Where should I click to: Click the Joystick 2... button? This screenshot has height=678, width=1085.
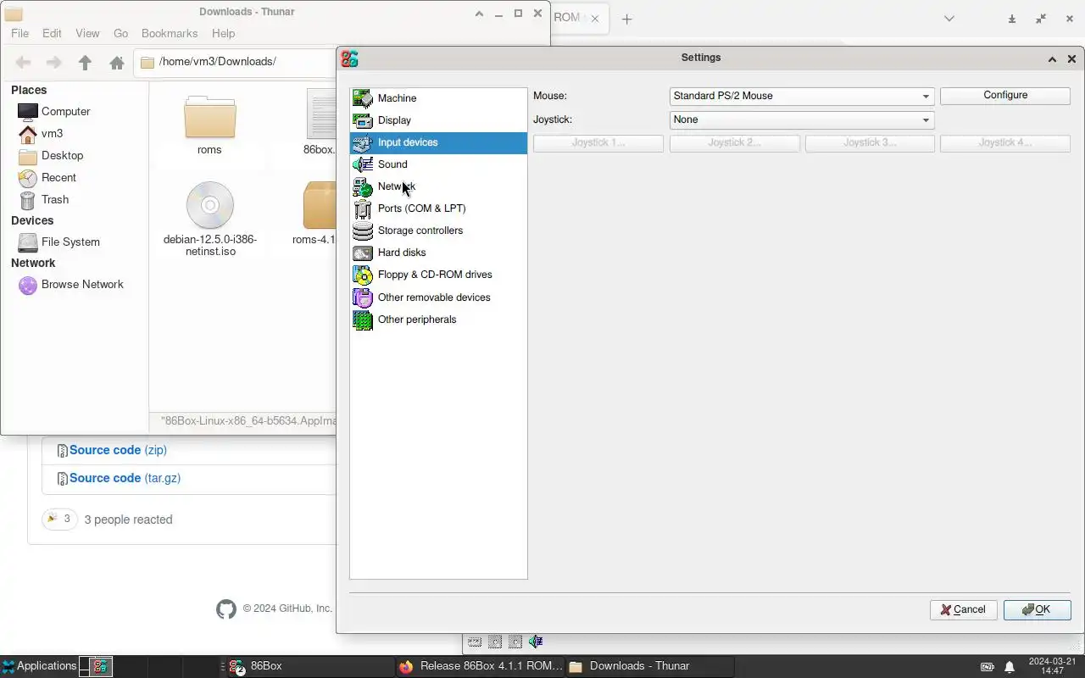click(734, 143)
